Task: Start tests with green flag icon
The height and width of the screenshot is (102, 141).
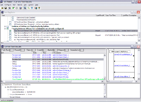Action: click(x=14, y=8)
